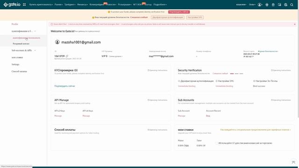Click Настройки SMS button in banner
The height and width of the screenshot is (168, 299).
pyautogui.click(x=195, y=17)
